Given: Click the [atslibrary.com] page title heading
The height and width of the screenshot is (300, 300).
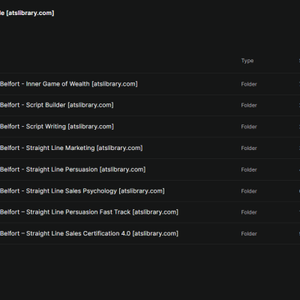Looking at the screenshot, I should [27, 13].
